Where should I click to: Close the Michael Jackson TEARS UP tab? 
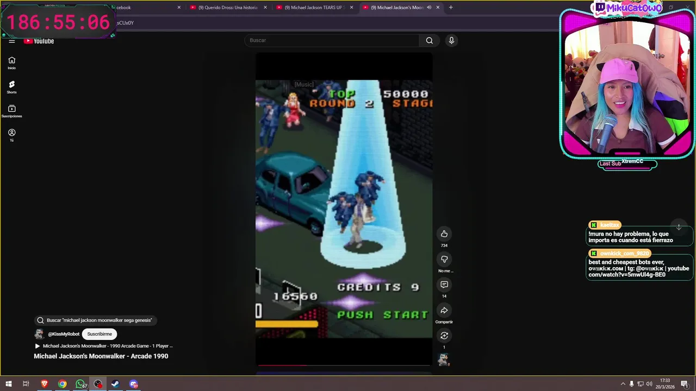coord(352,8)
